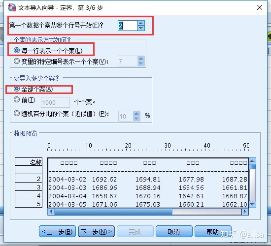Image resolution: width=271 pixels, height=246 pixels.
Task: Click preview cell '2004-03-02'
Action: click(x=67, y=180)
